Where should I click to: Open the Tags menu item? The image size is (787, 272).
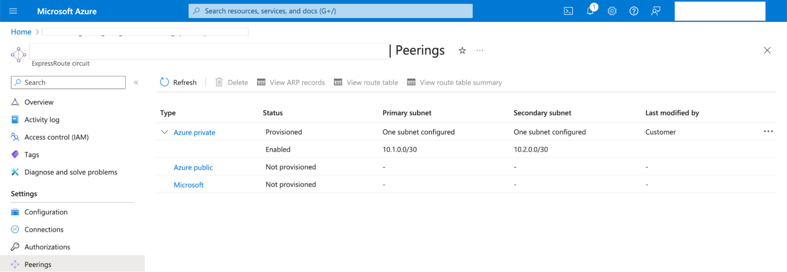[x=32, y=155]
